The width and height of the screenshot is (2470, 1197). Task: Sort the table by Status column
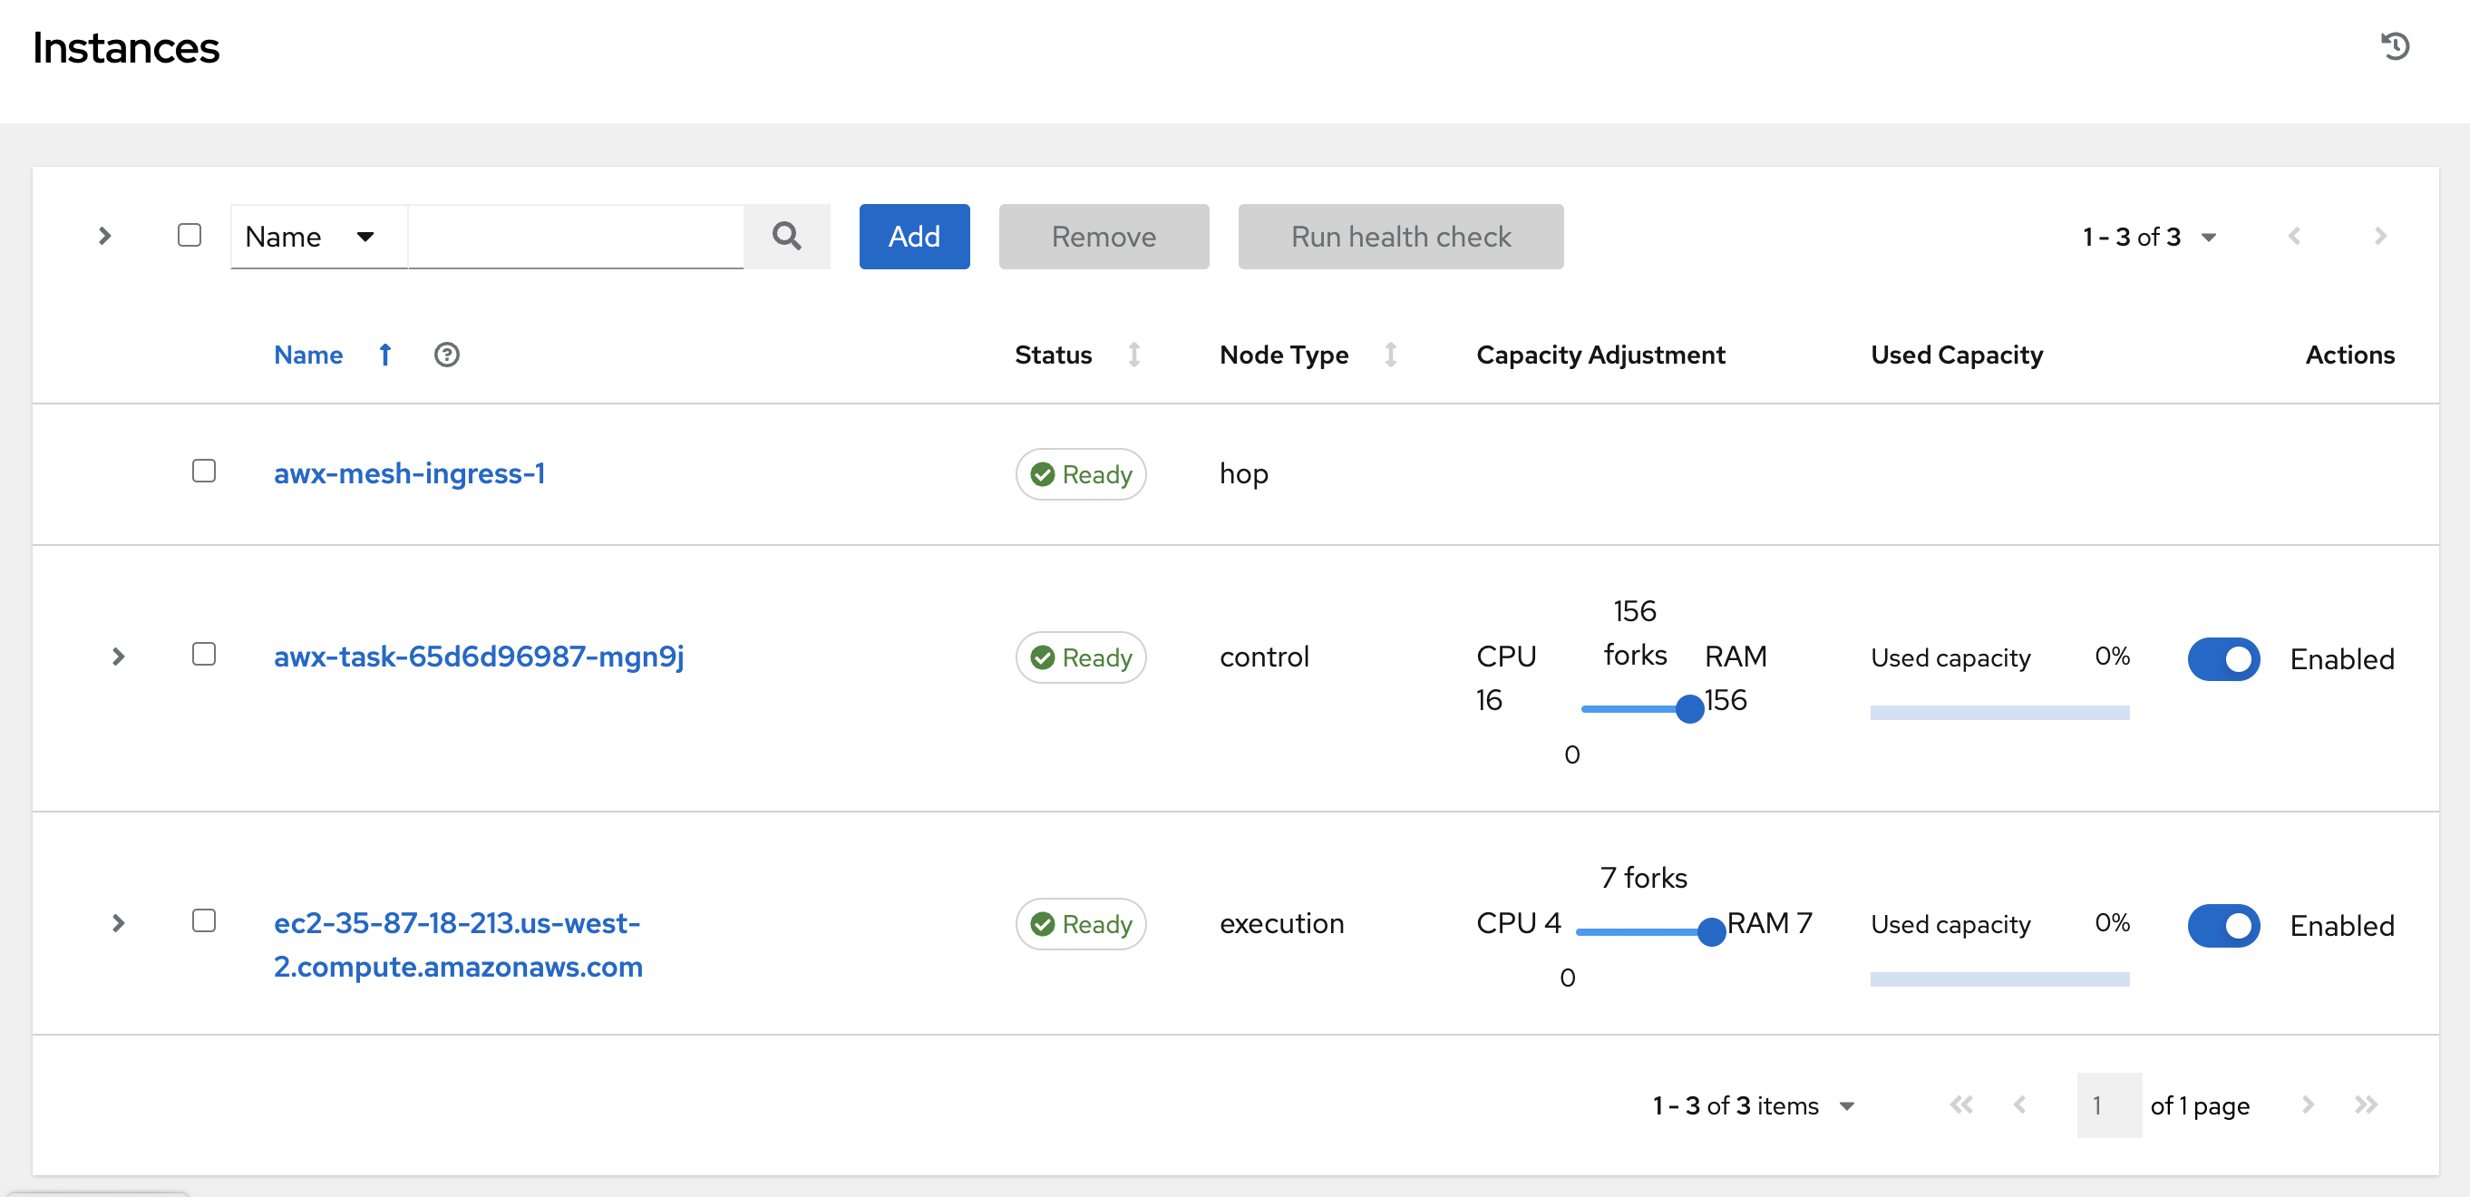coord(1133,354)
